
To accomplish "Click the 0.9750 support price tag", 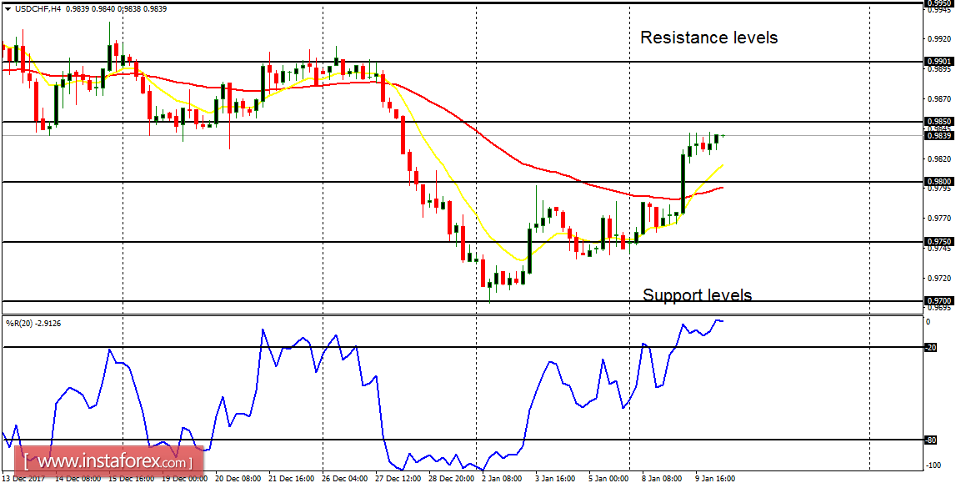I will click(939, 241).
